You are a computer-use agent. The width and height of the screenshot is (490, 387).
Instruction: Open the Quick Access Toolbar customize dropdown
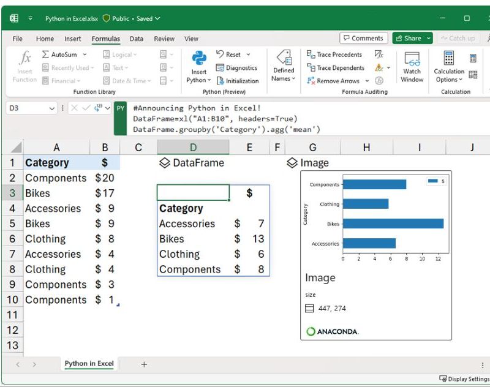point(30,18)
